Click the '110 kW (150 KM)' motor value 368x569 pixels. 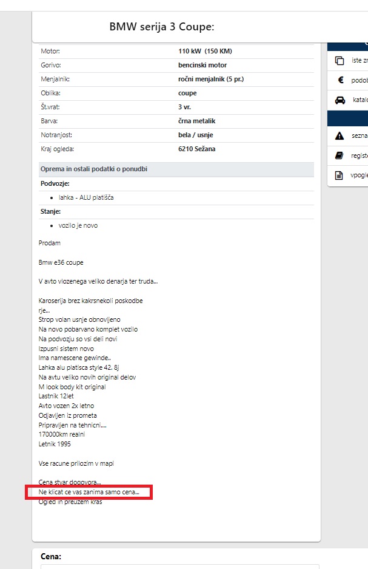pos(205,51)
